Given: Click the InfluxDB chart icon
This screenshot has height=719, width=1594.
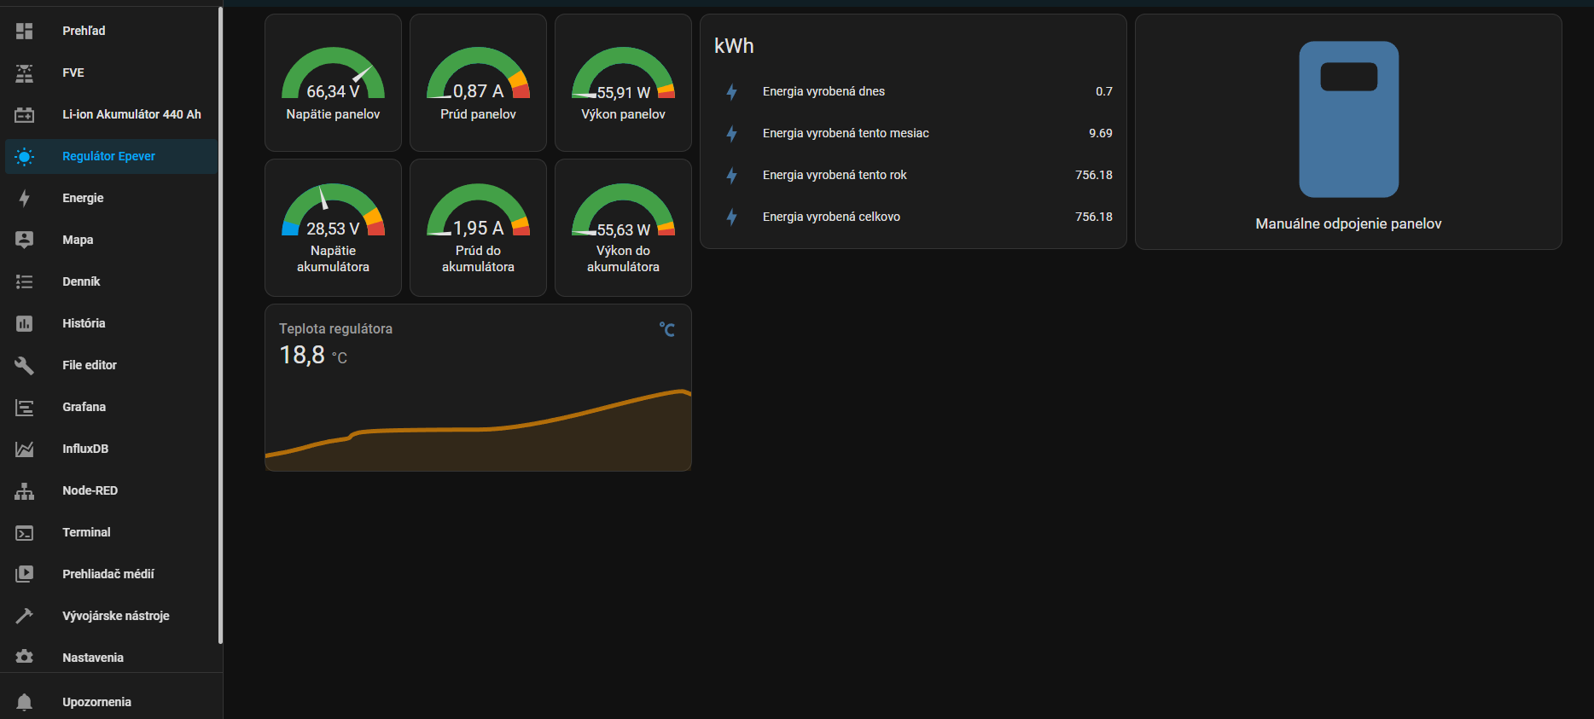Looking at the screenshot, I should [x=25, y=449].
